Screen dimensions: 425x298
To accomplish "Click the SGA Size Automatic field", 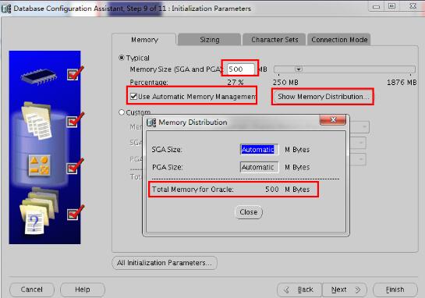I will pyautogui.click(x=259, y=150).
